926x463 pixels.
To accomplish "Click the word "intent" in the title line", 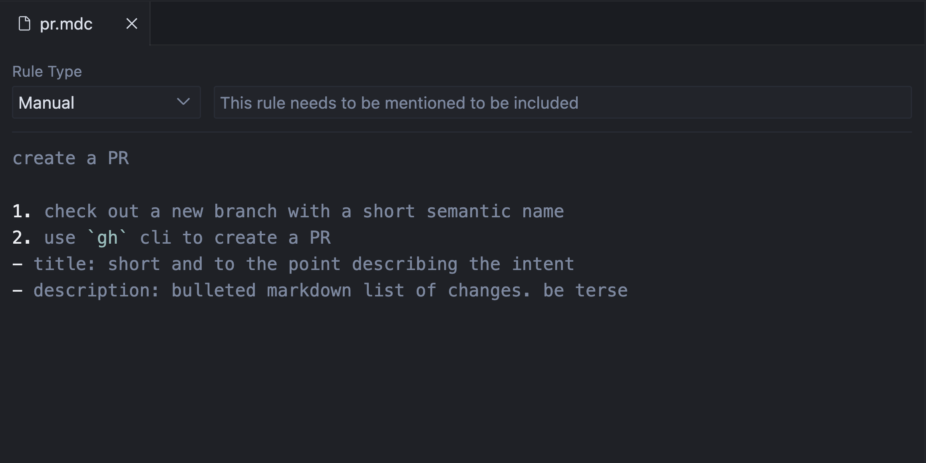I will [x=543, y=264].
